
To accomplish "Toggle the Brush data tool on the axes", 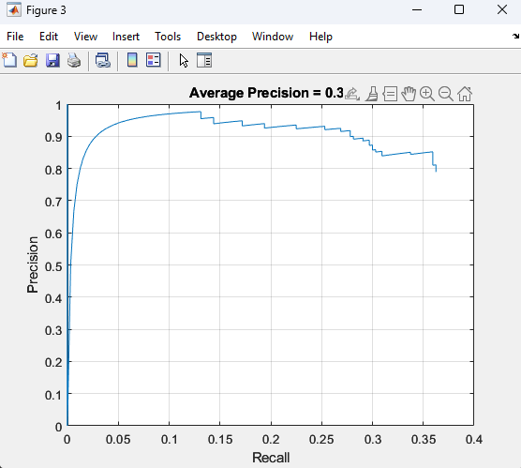I will click(x=372, y=94).
